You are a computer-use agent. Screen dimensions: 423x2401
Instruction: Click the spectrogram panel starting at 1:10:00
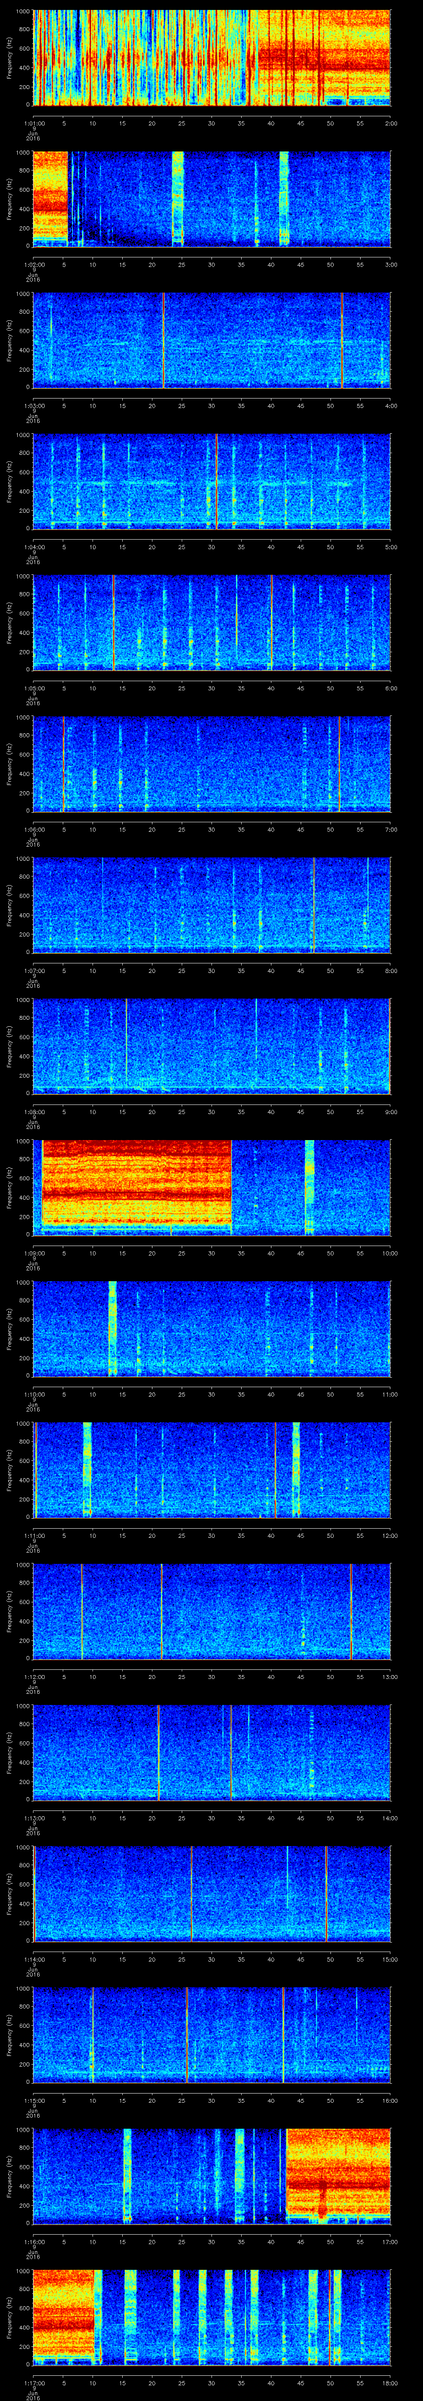coord(212,1328)
